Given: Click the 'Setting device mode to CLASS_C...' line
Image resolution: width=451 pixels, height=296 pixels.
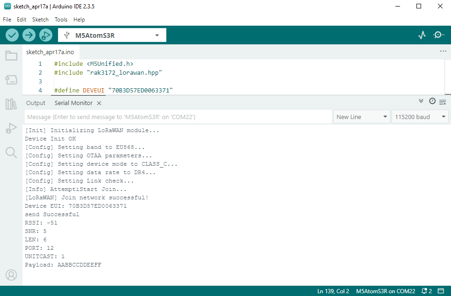Looking at the screenshot, I should 101,164.
